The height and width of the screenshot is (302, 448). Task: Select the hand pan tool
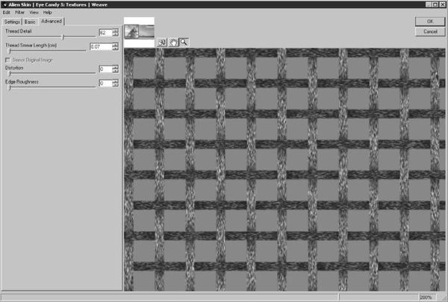click(x=172, y=43)
